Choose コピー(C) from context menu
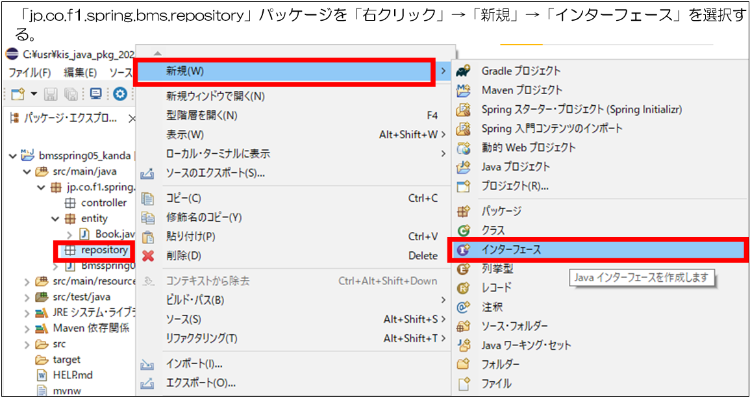Image resolution: width=750 pixels, height=398 pixels. 183,199
